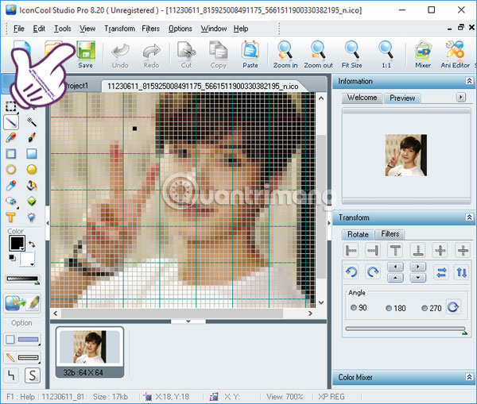
Task: Open the Filters menu
Action: point(150,29)
